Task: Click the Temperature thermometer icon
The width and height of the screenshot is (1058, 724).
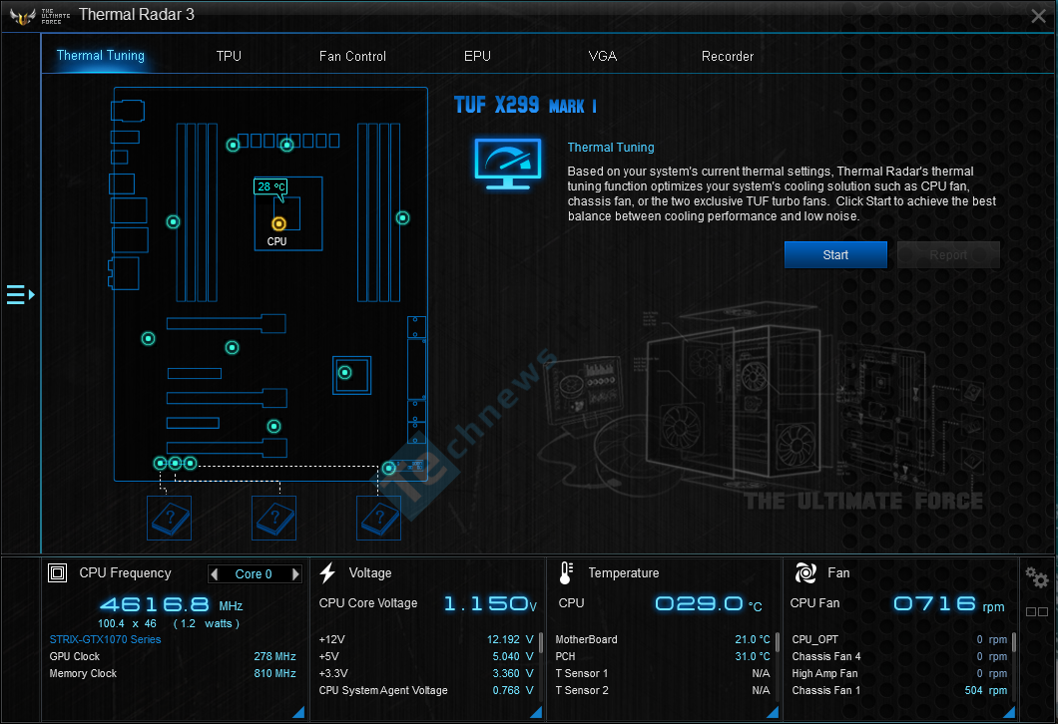Action: [566, 573]
